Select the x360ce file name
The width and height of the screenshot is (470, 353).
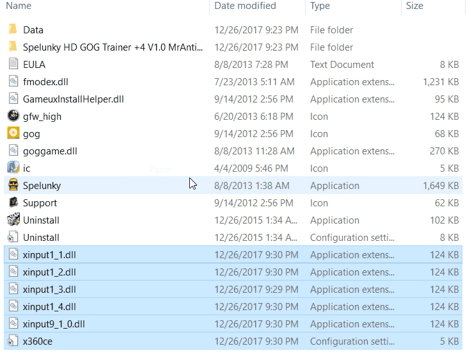[38, 341]
